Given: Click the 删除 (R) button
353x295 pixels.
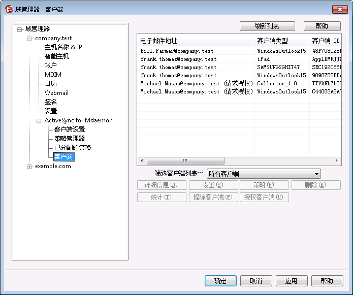Looking at the screenshot, I should (x=316, y=185).
